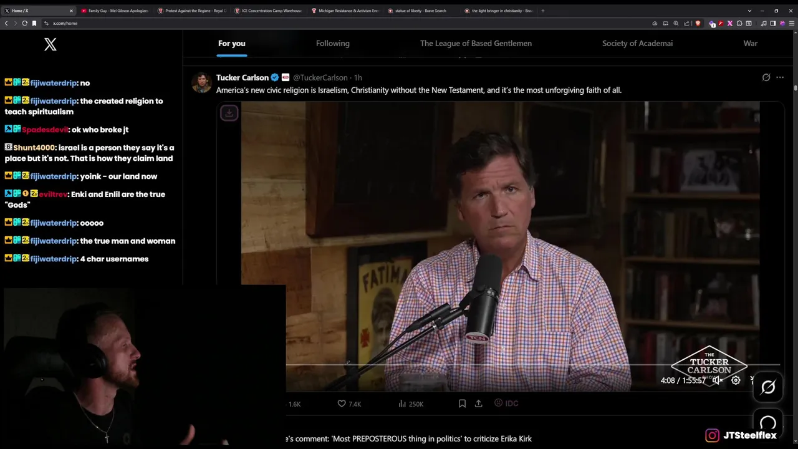Click the video download icon on the post
The image size is (798, 449).
click(229, 113)
